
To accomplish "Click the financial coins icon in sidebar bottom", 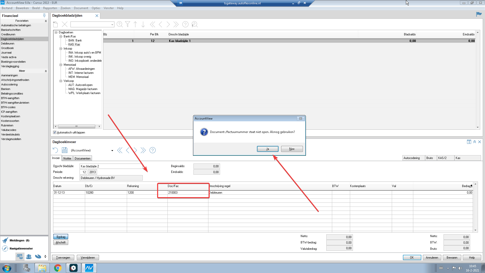I will point(20,257).
